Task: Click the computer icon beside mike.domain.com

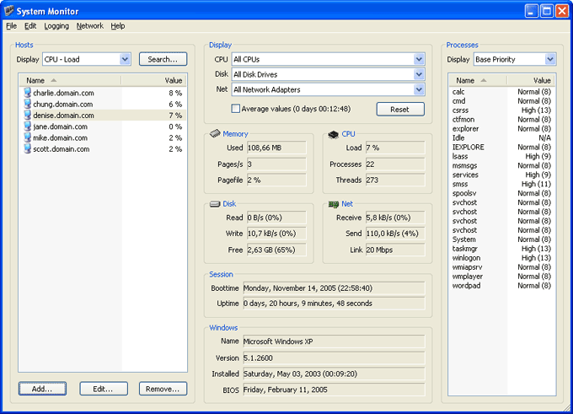Action: pyautogui.click(x=28, y=137)
